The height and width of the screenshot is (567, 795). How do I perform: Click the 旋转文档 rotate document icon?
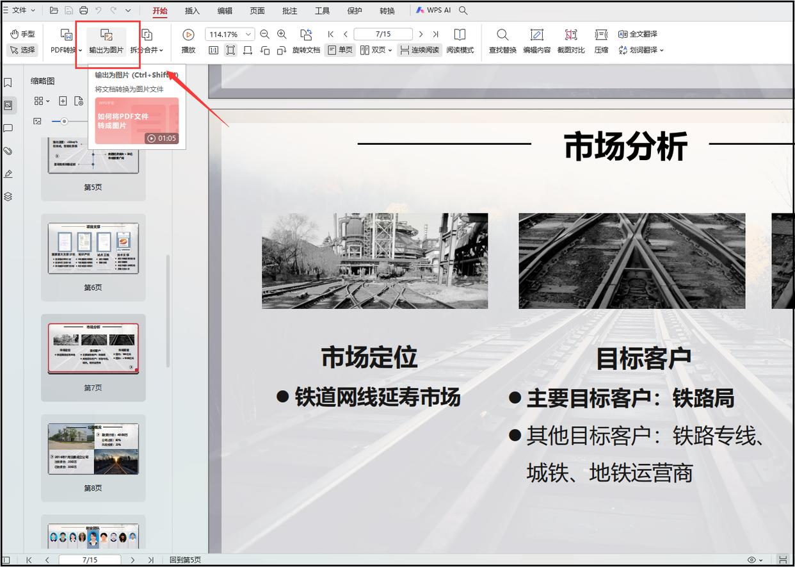(306, 35)
